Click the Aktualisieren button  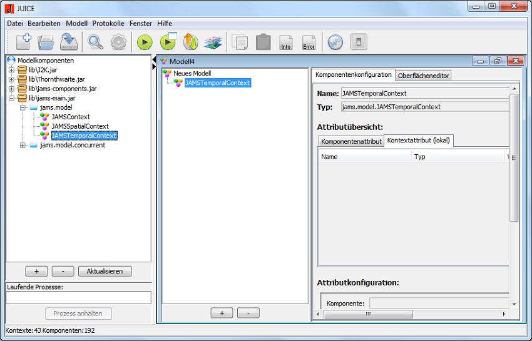105,271
